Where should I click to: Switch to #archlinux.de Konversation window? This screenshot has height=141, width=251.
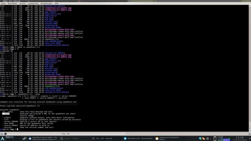[138, 138]
